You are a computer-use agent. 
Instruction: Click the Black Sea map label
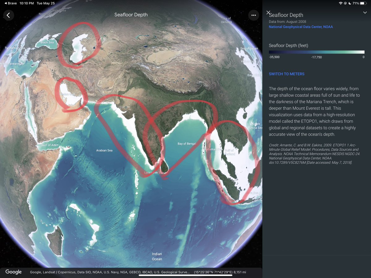[47, 42]
